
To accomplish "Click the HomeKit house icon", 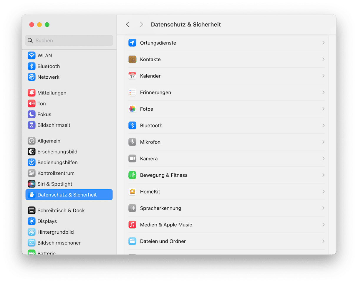I will coord(132,192).
